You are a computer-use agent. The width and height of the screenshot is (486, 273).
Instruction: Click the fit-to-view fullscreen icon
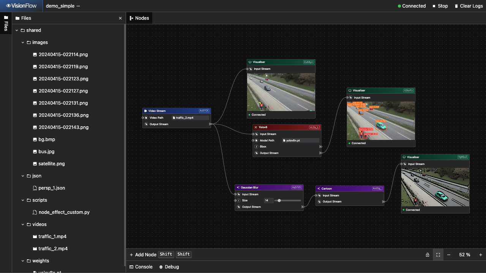click(x=438, y=255)
